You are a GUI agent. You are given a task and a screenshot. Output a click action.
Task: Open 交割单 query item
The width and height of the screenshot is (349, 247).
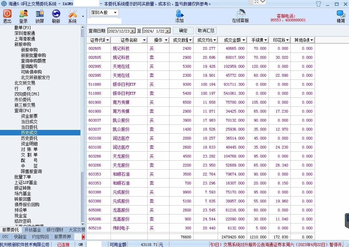pyautogui.click(x=29, y=155)
